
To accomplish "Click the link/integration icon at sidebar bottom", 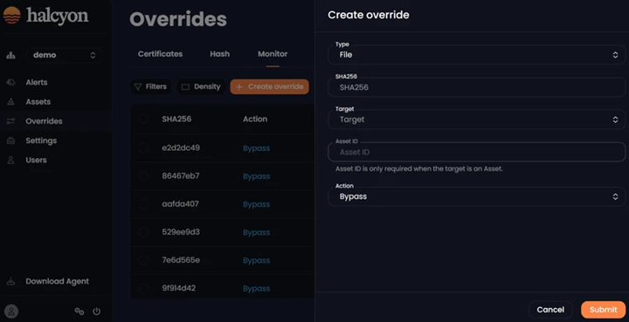I will pos(79,312).
